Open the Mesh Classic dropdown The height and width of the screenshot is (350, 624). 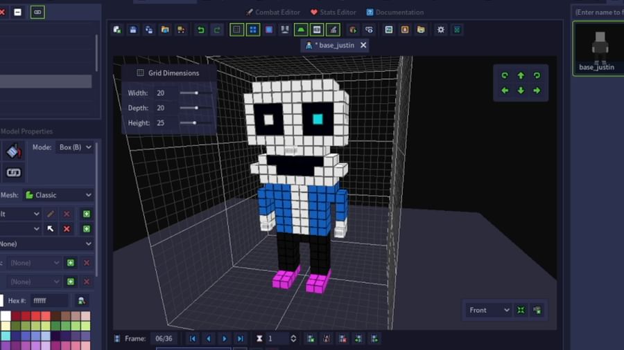(58, 195)
